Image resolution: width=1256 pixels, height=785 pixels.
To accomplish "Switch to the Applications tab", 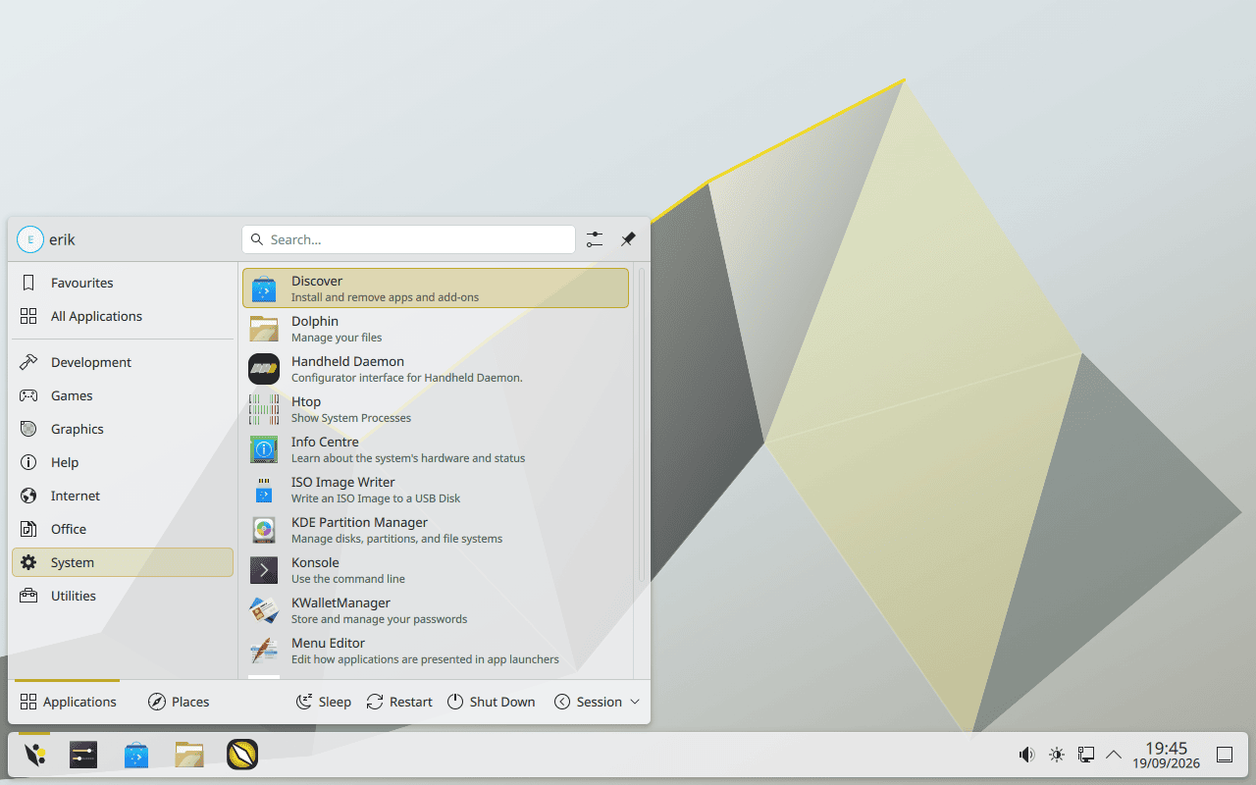I will click(x=68, y=702).
